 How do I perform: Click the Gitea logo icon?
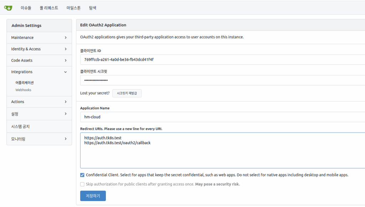pyautogui.click(x=8, y=7)
